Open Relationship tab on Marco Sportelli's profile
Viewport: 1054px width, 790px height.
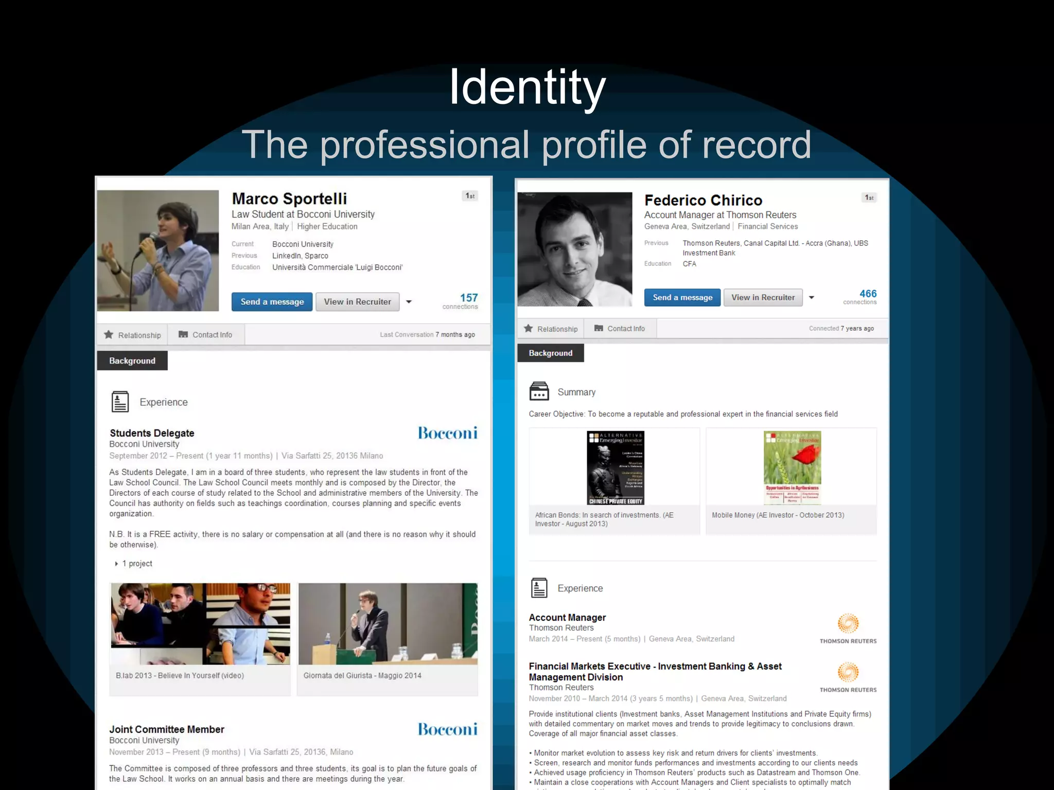tap(133, 335)
